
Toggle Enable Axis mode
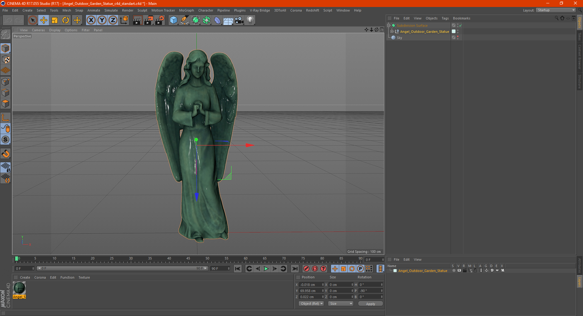tap(6, 118)
